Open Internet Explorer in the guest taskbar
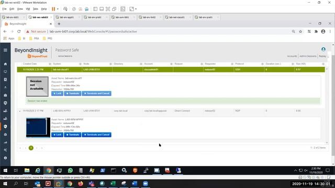This screenshot has width=335, height=188. pyautogui.click(x=38, y=170)
